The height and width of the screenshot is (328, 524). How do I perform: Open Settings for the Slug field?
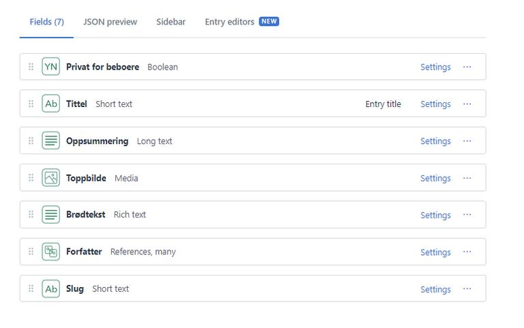pyautogui.click(x=435, y=289)
